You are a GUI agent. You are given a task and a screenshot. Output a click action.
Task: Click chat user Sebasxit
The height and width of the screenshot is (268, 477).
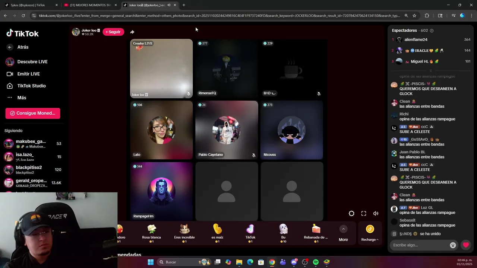(x=407, y=220)
